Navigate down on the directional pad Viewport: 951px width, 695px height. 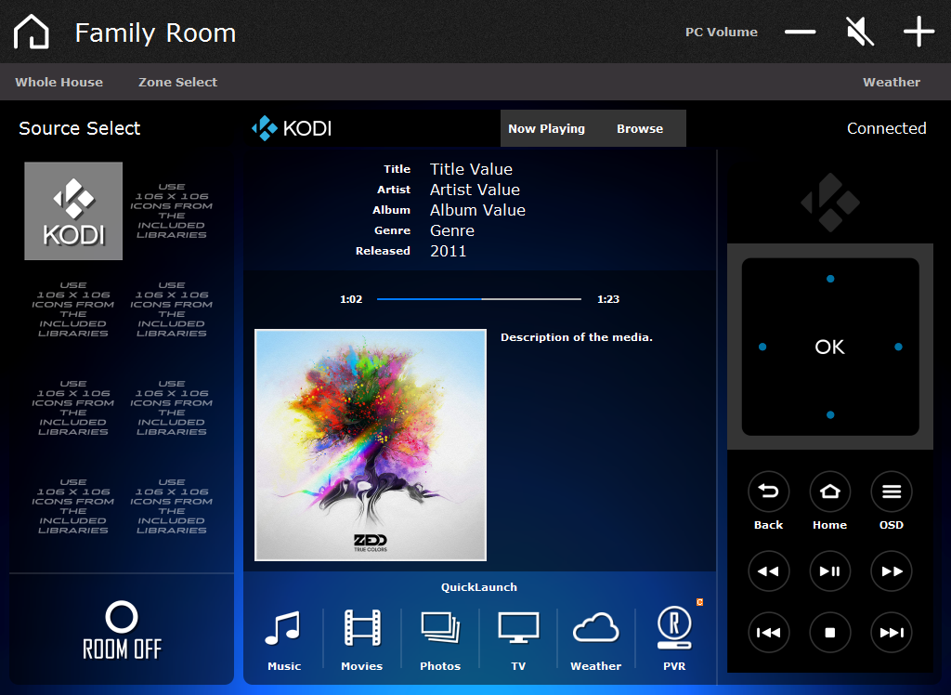(830, 415)
